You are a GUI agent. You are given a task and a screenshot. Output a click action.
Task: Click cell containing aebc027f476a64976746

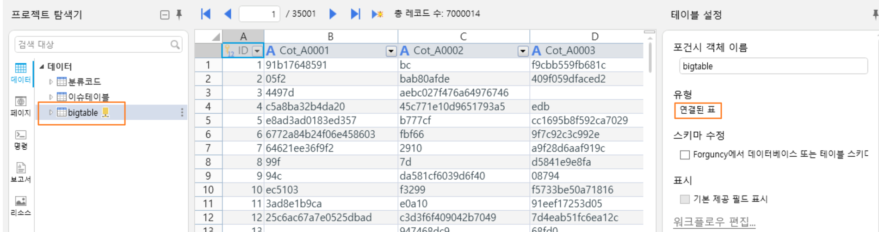pos(464,93)
